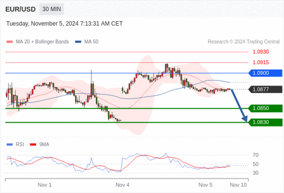
Task: Click the 'Research © 2024 Trading Central' credit
Action: pyautogui.click(x=243, y=42)
